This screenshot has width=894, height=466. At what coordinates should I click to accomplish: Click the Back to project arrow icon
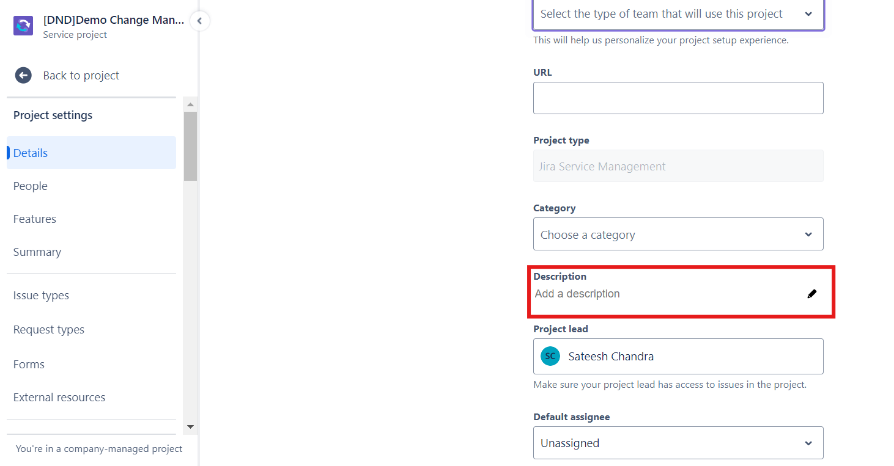point(23,75)
